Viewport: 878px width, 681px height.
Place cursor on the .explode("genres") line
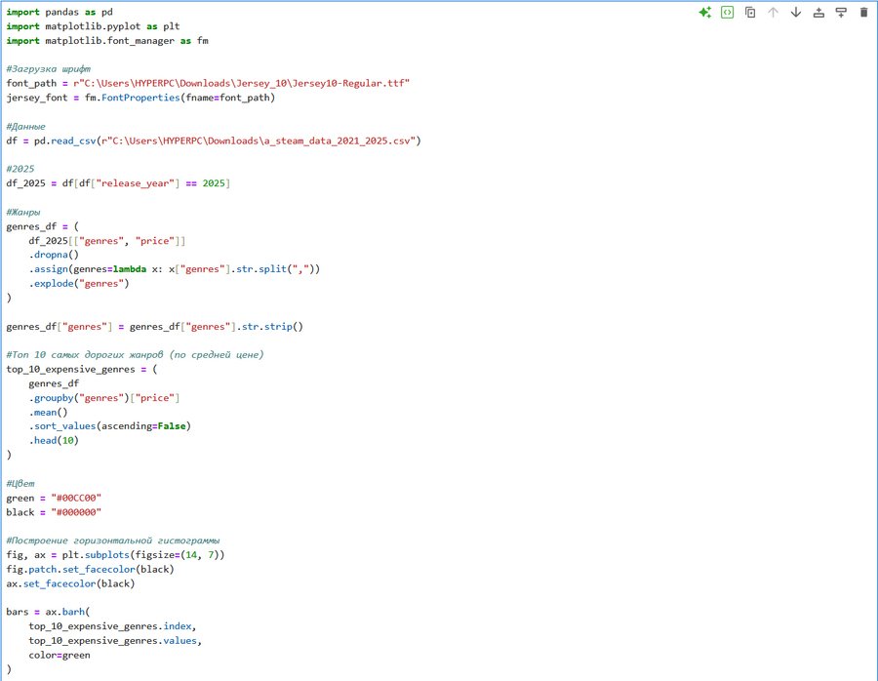[78, 284]
